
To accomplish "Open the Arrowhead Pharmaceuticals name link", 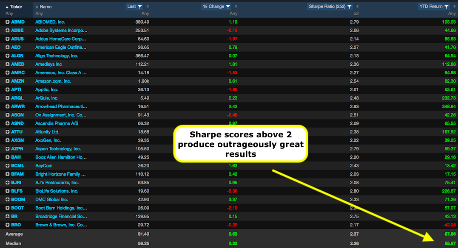I will (x=61, y=106).
